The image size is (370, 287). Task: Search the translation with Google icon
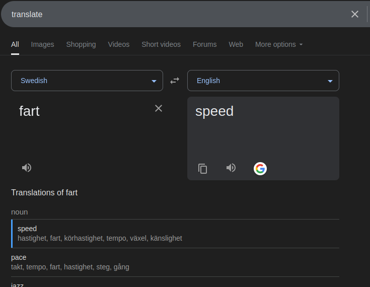(260, 169)
